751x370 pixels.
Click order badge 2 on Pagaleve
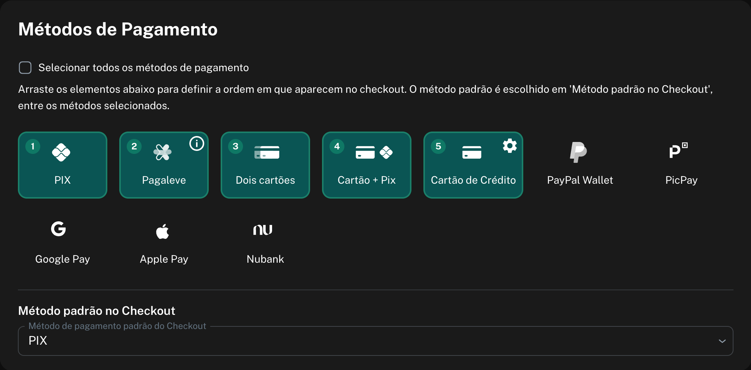coord(134,146)
